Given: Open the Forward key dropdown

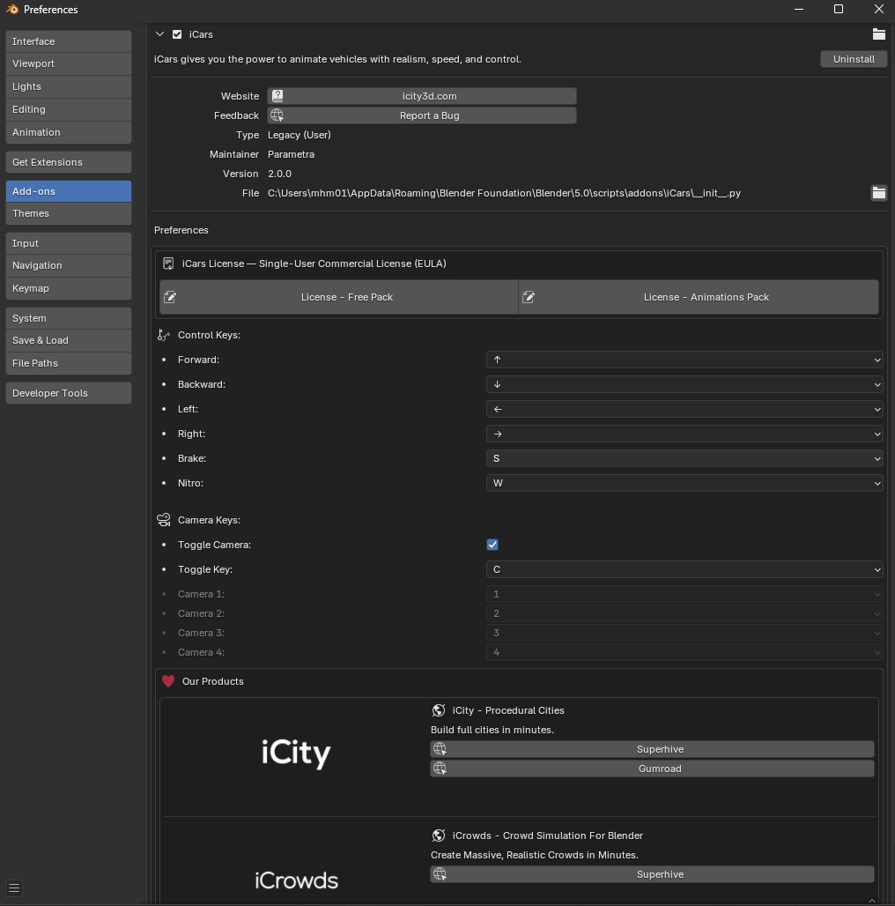Looking at the screenshot, I should 684,360.
